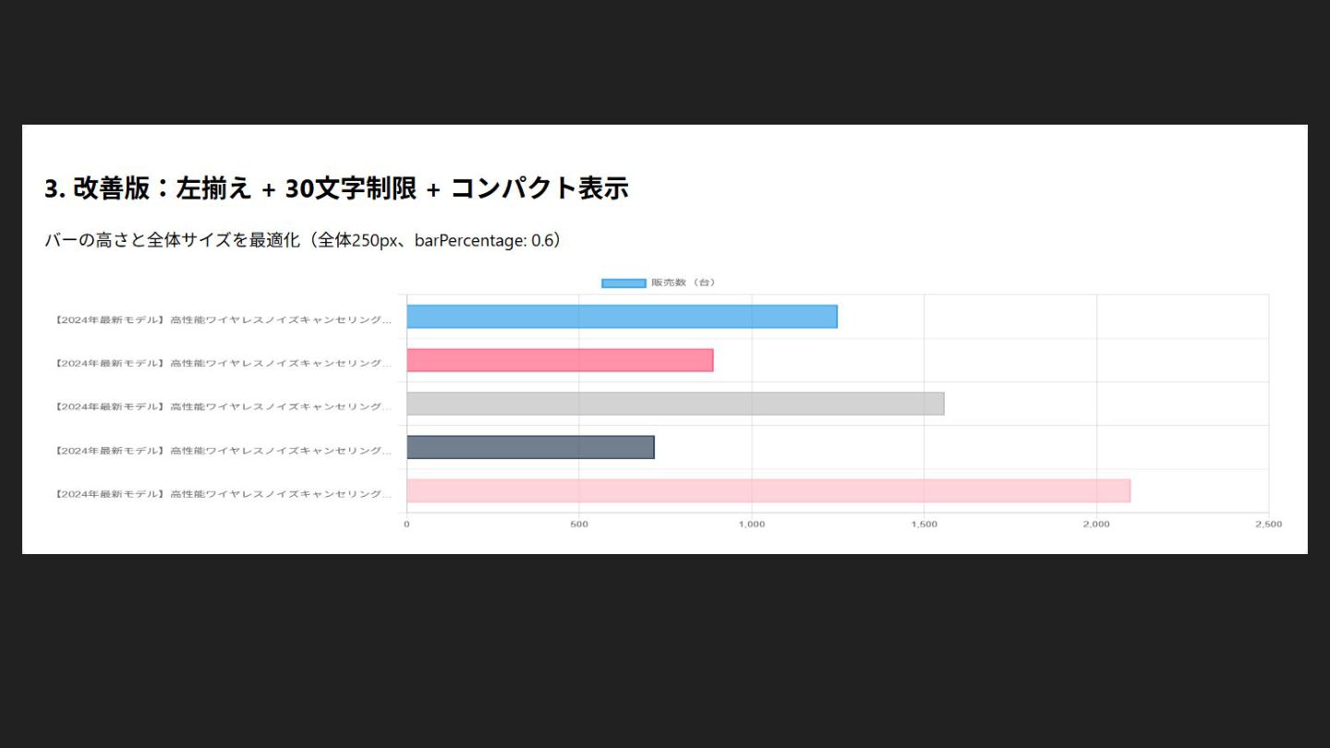Screen dimensions: 1330x748
Task: Click the blue bar in the chart
Action: coord(622,317)
